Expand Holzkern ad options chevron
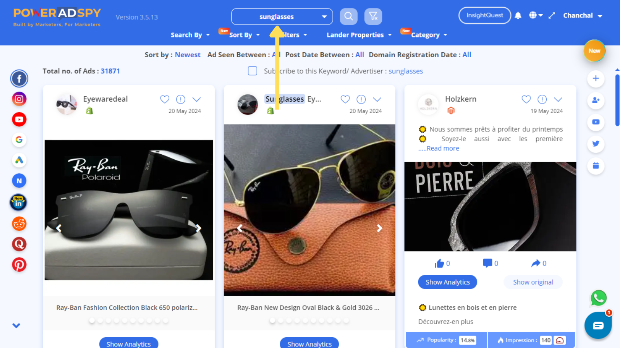620x348 pixels. click(x=558, y=99)
